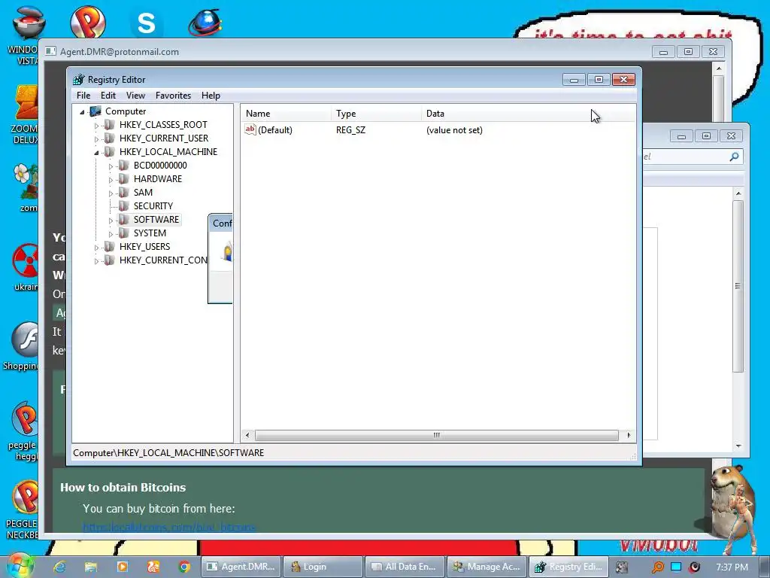Image resolution: width=770 pixels, height=578 pixels.
Task: Select the BCD00000000 key
Action: (x=160, y=165)
